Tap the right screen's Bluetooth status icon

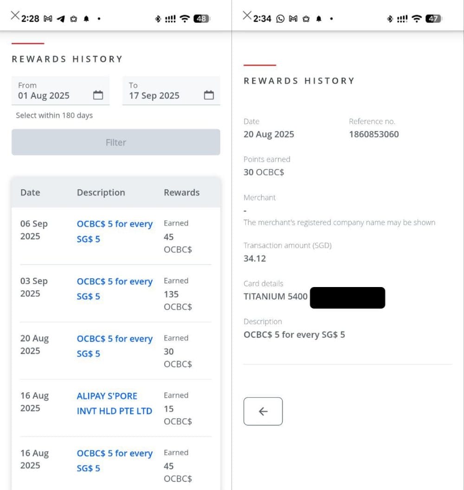390,19
